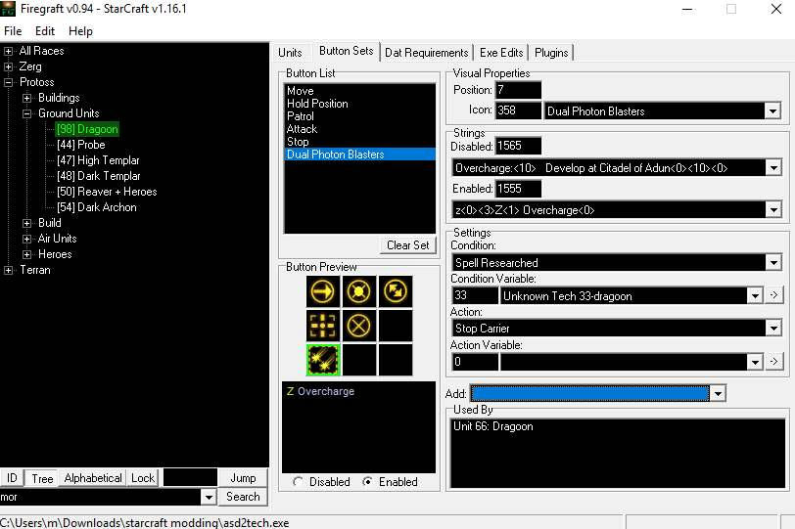Switch to the Plugins tab
The width and height of the screenshot is (795, 529).
click(551, 53)
